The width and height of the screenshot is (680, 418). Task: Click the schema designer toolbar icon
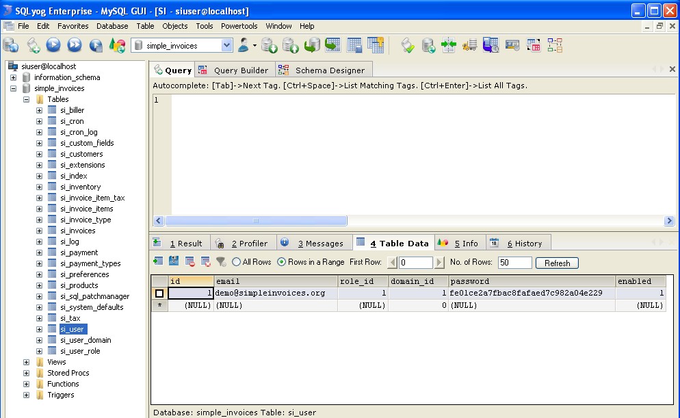pos(555,45)
